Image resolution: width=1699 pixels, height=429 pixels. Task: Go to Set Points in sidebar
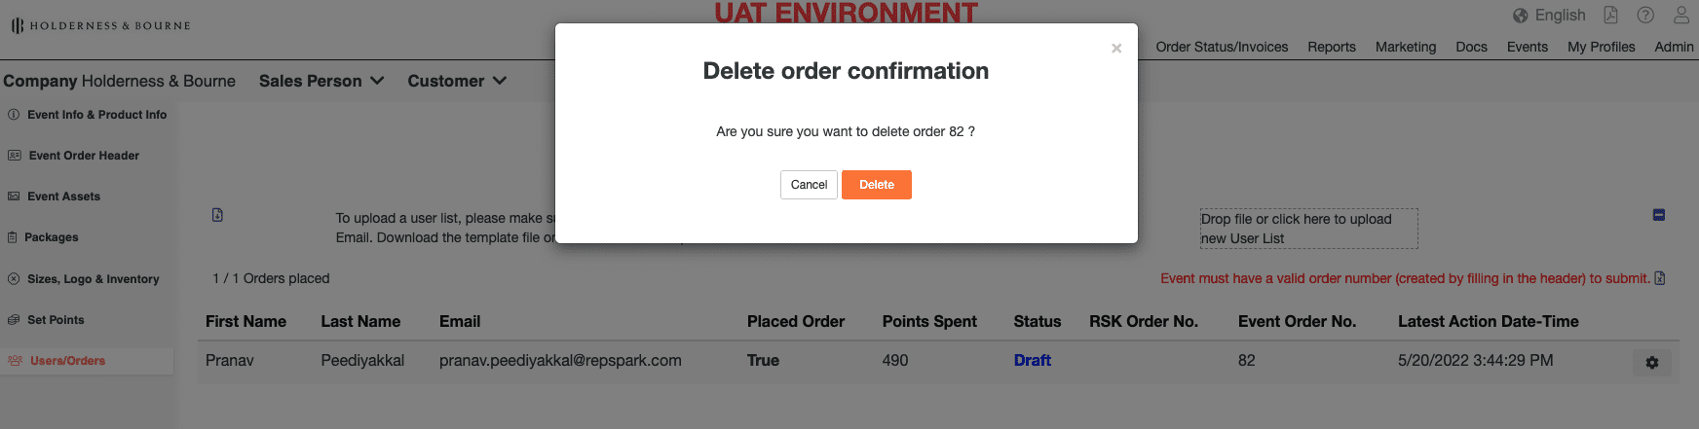click(x=56, y=320)
